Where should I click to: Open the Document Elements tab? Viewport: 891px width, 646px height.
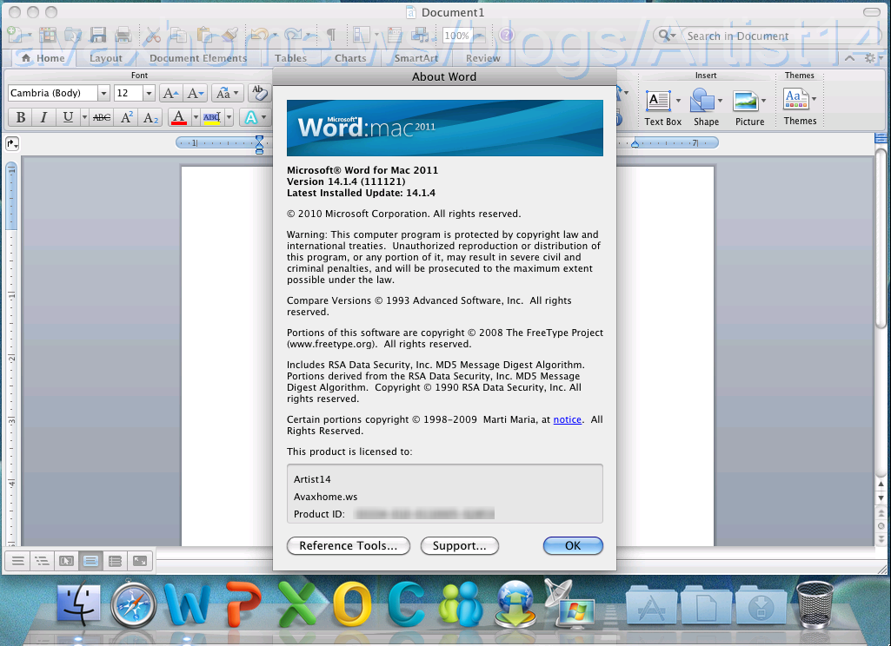(198, 58)
